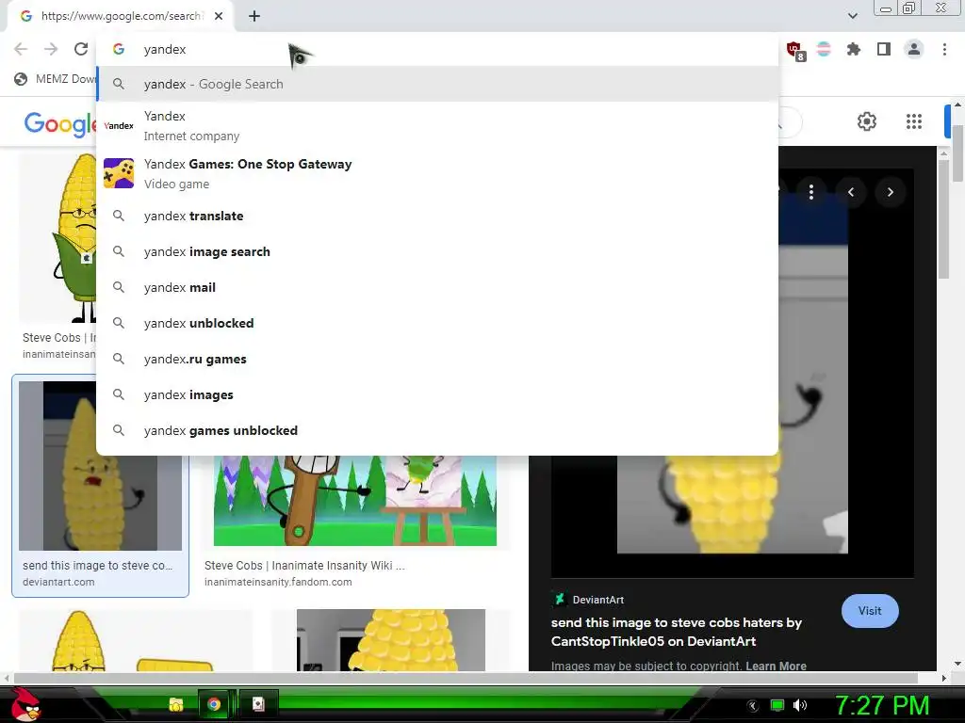Open the volume speaker tray icon
This screenshot has height=723, width=965.
[x=800, y=705]
